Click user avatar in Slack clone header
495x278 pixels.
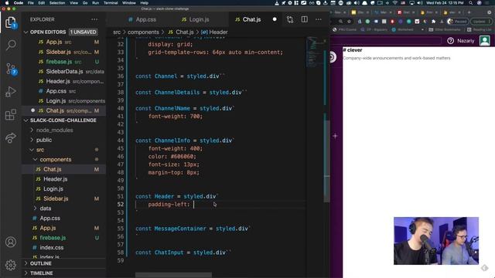click(485, 41)
